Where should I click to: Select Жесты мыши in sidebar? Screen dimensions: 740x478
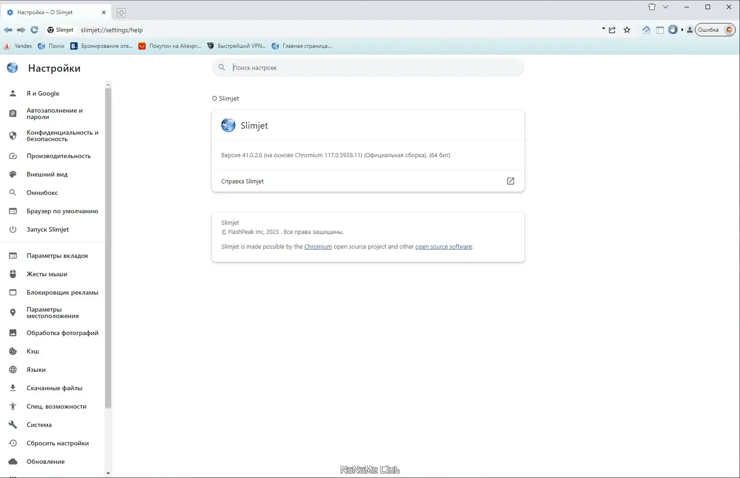pos(52,274)
